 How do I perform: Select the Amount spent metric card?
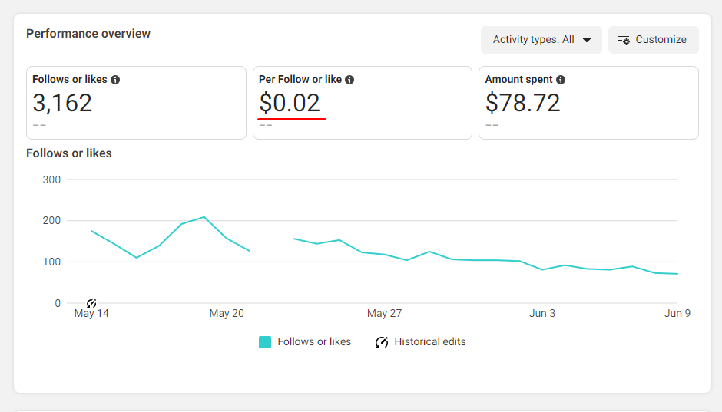click(588, 103)
